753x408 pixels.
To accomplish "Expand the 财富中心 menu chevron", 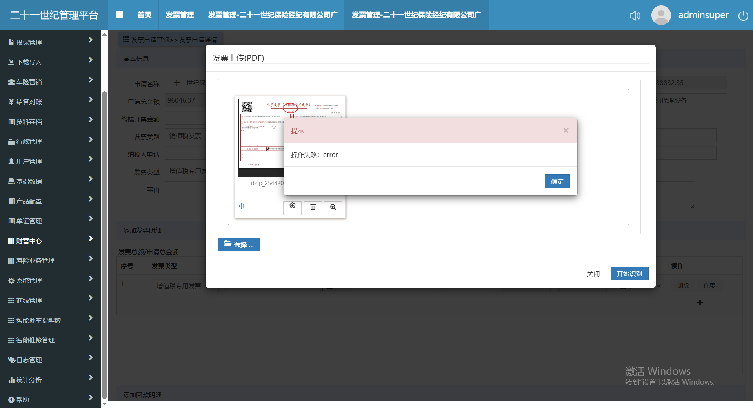I will pyautogui.click(x=91, y=238).
